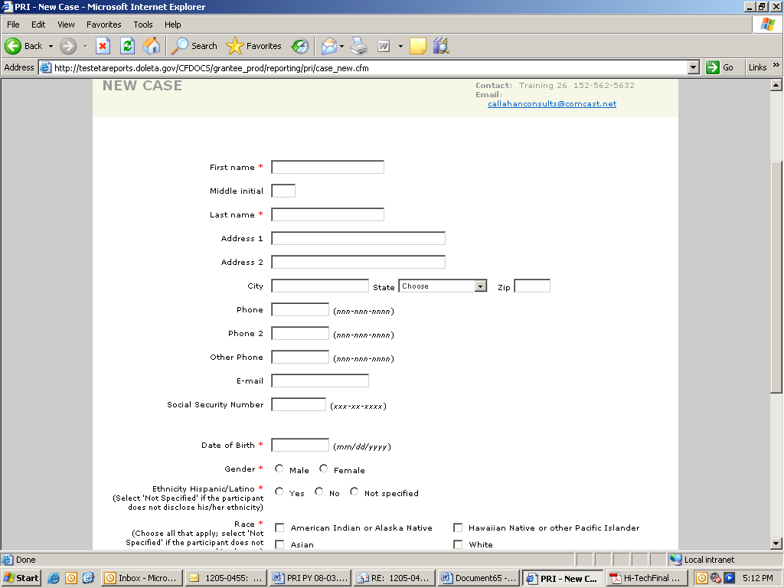Viewport: 784px width, 588px height.
Task: Open the View menu
Action: click(x=66, y=24)
